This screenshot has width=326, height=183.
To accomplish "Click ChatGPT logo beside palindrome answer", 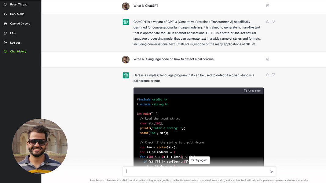I will pyautogui.click(x=126, y=75).
